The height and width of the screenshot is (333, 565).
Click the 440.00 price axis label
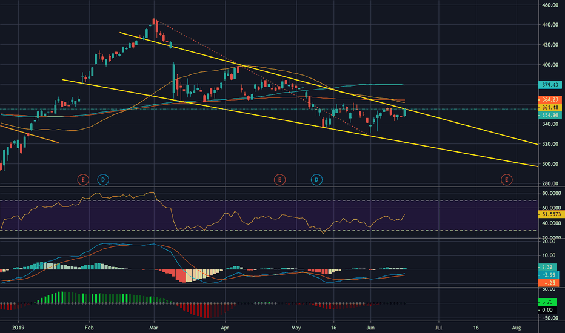pos(550,25)
